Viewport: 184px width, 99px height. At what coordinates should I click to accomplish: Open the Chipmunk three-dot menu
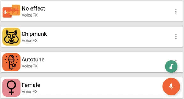[x=176, y=37]
